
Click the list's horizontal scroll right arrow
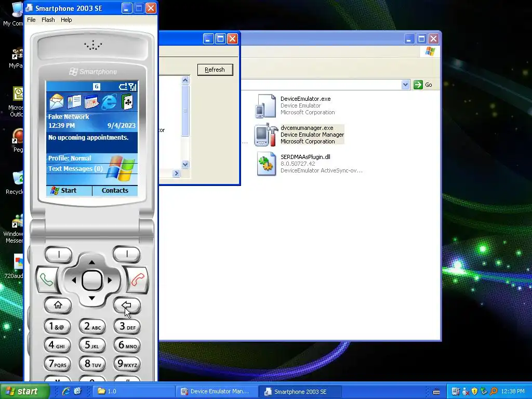point(176,174)
